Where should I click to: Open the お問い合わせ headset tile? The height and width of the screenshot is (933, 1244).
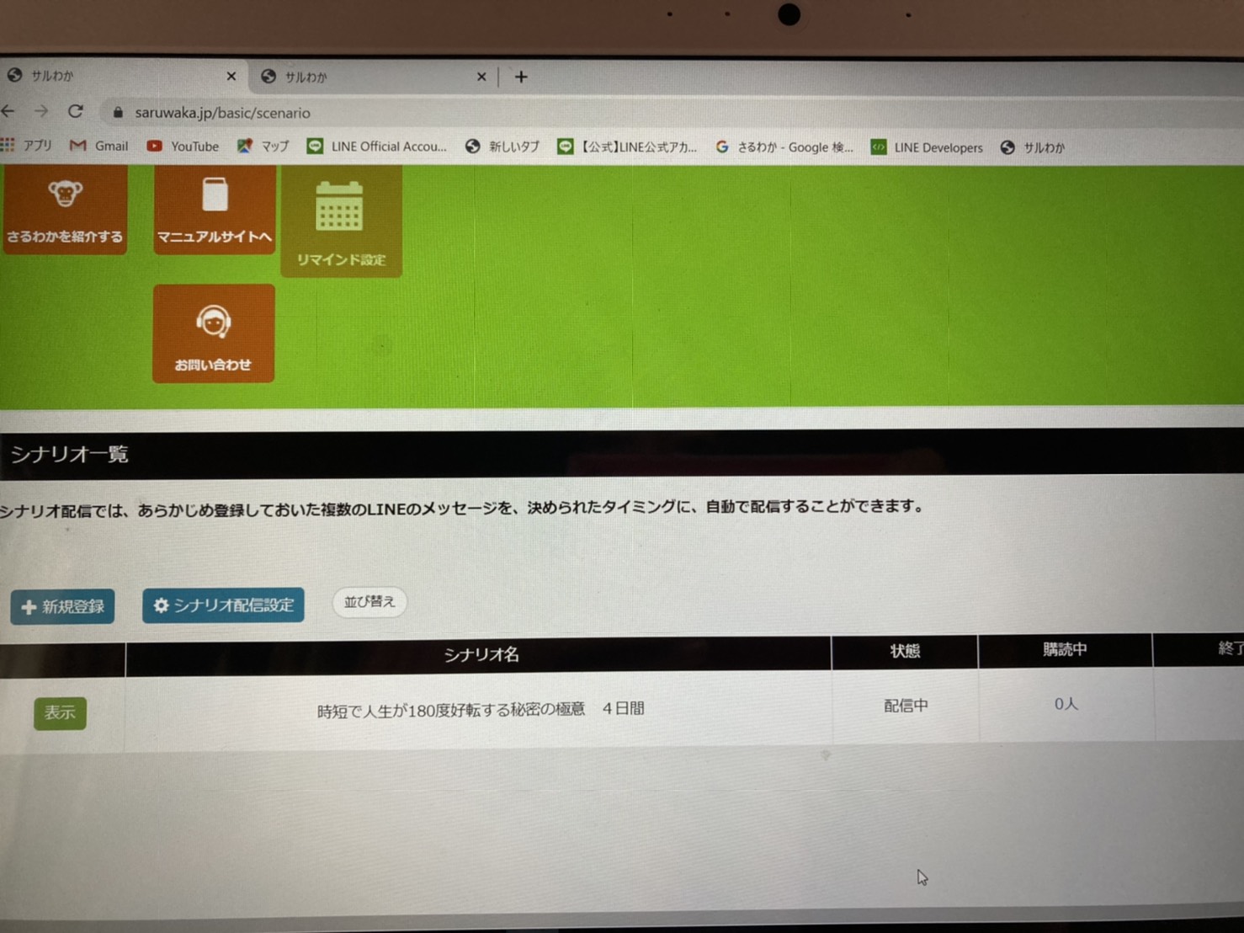(214, 333)
